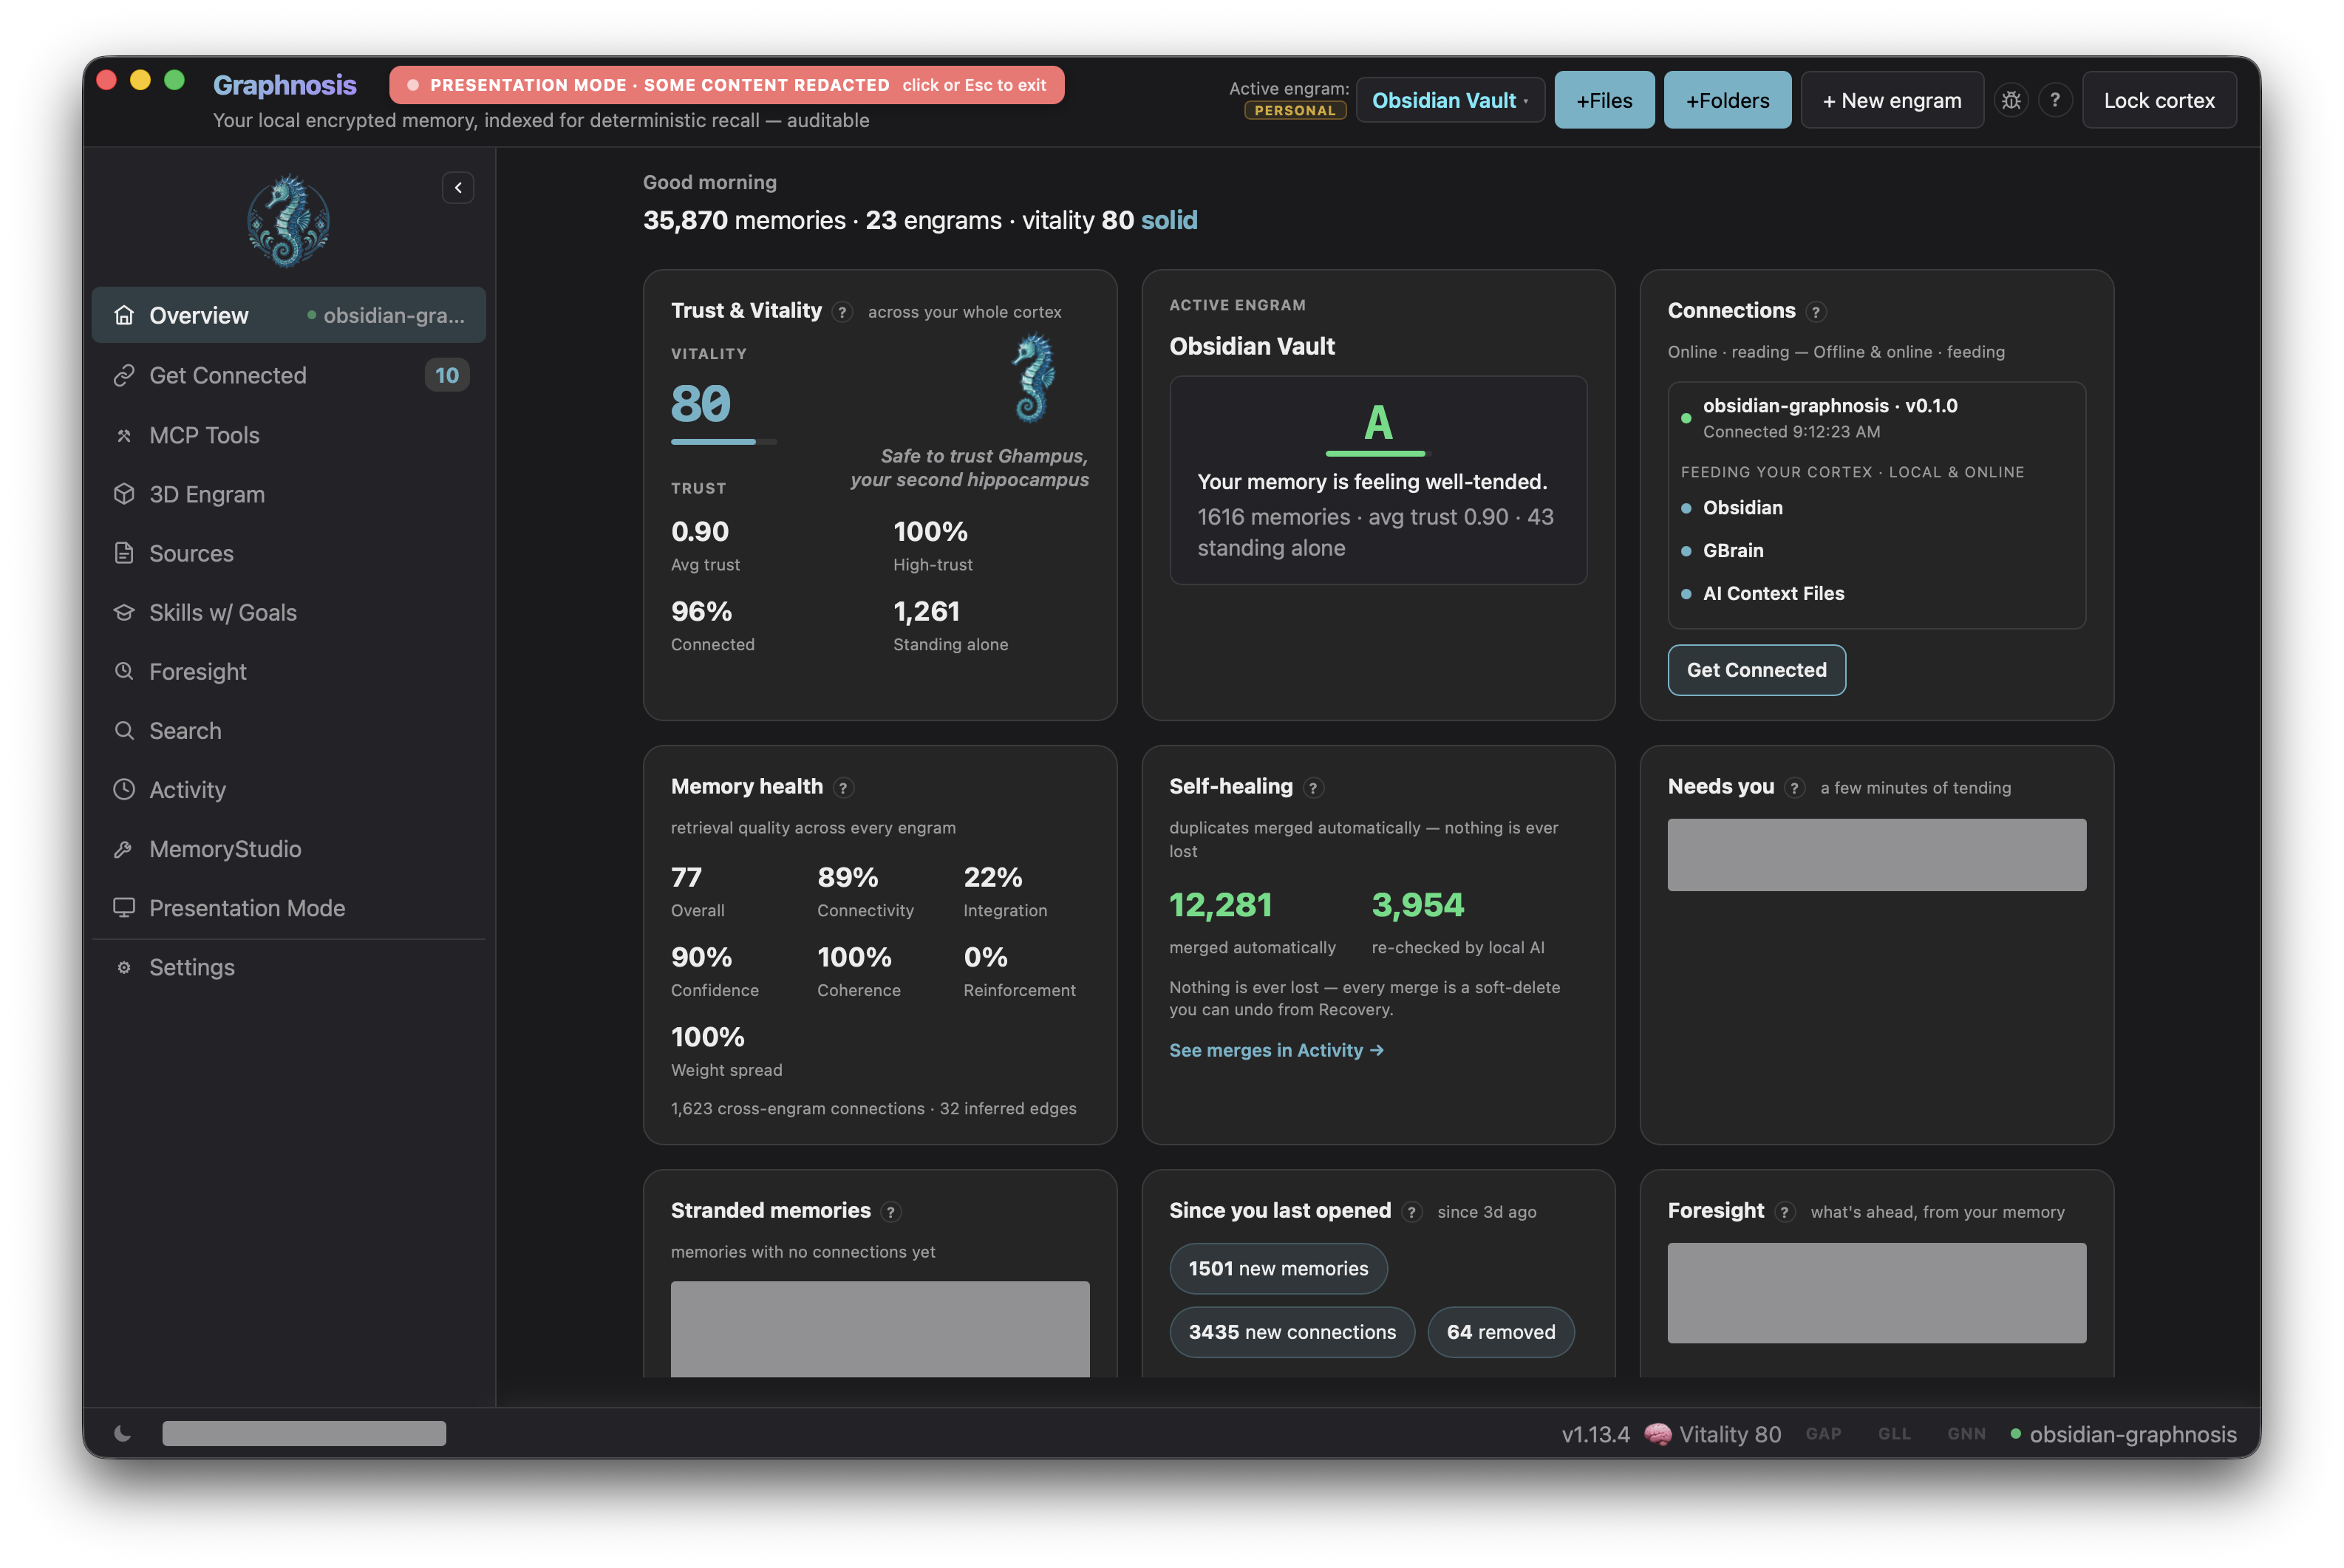Follow the See merges in Activity link
Image resolution: width=2344 pixels, height=1568 pixels.
click(x=1276, y=1050)
